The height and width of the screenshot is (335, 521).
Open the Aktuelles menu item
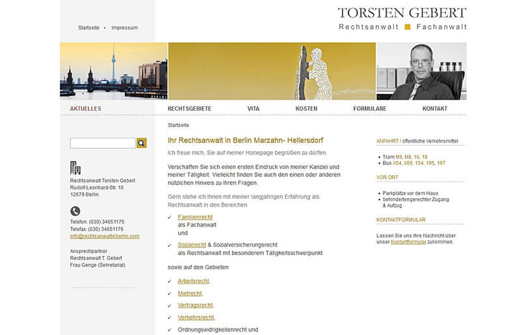pyautogui.click(x=85, y=109)
